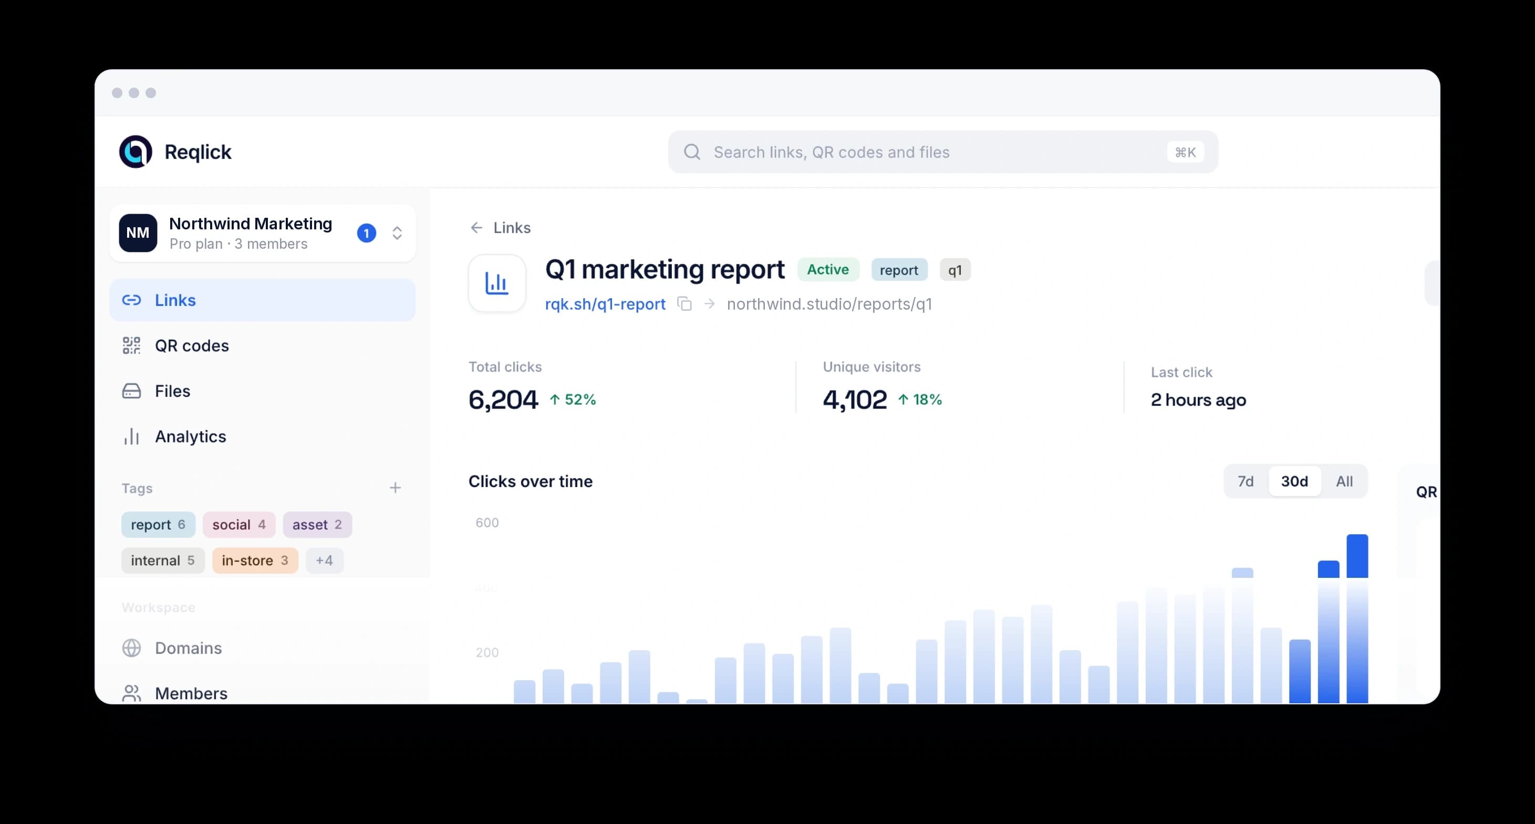Open Domains in the sidebar

point(262,648)
